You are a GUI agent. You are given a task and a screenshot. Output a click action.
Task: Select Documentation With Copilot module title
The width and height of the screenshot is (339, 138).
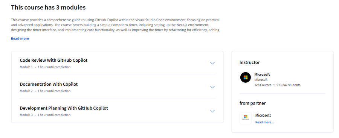pyautogui.click(x=49, y=84)
